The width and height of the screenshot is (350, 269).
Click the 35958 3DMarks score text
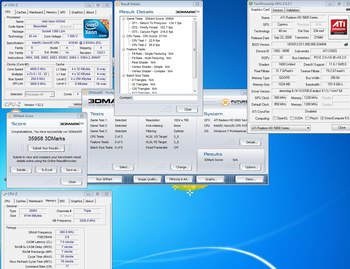click(47, 139)
